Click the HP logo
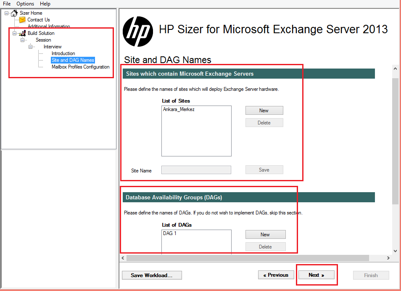Image resolution: width=401 pixels, height=291 pixels. click(x=138, y=32)
